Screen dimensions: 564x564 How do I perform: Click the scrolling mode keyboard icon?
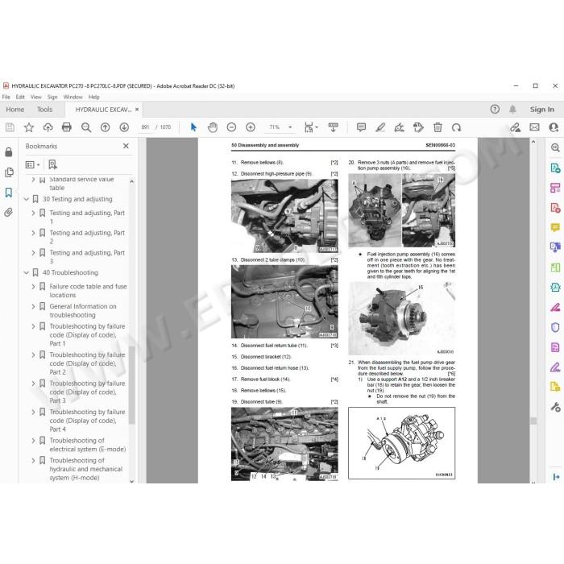[333, 127]
